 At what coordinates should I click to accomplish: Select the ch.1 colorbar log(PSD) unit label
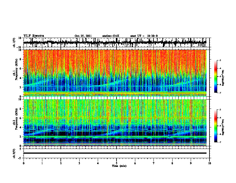tap(223, 78)
